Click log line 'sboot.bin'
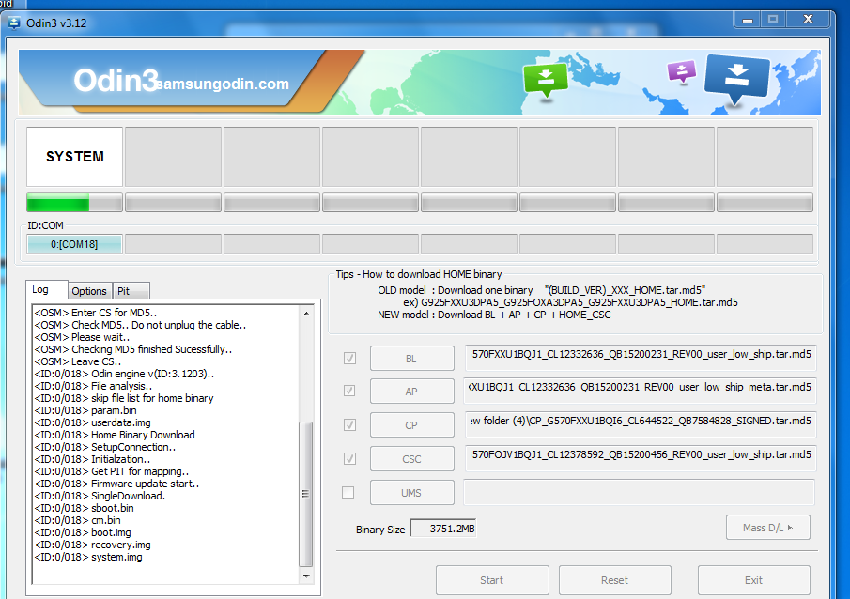 (84, 508)
